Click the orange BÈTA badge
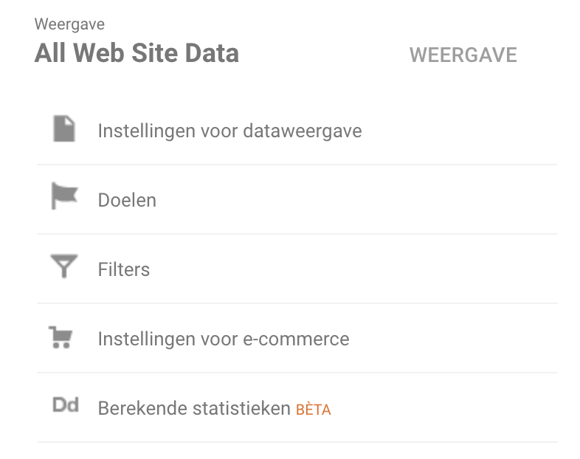The image size is (580, 459). pyautogui.click(x=314, y=410)
